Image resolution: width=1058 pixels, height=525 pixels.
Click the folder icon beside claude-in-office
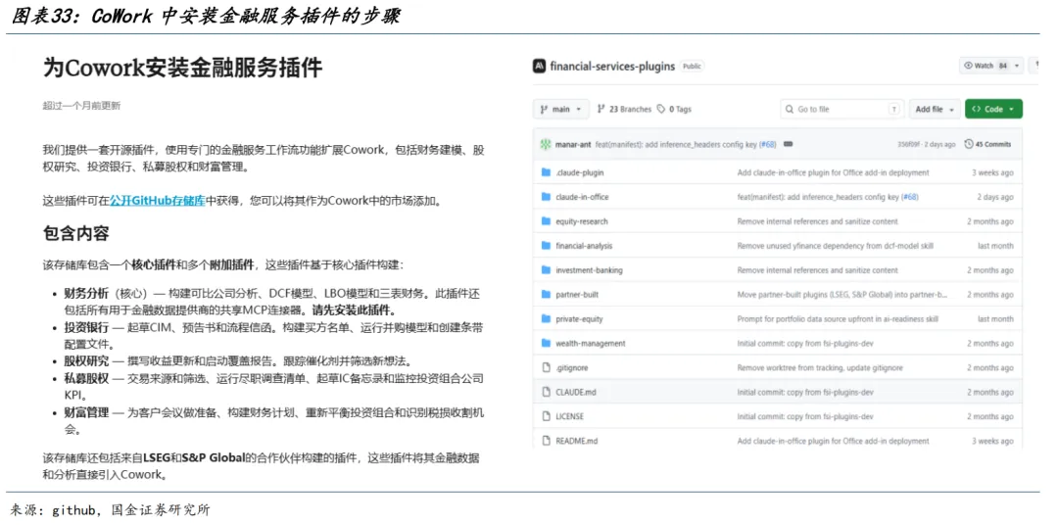[546, 196]
